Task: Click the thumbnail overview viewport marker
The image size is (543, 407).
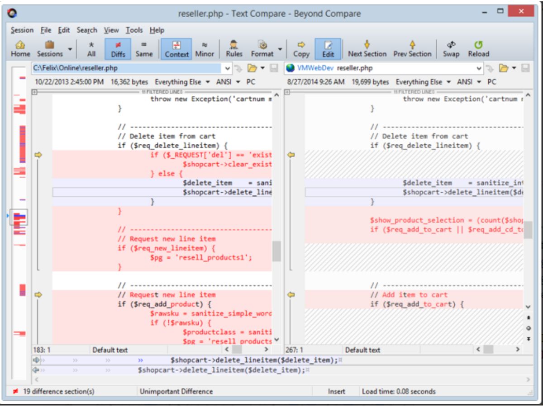Action: coord(19,218)
